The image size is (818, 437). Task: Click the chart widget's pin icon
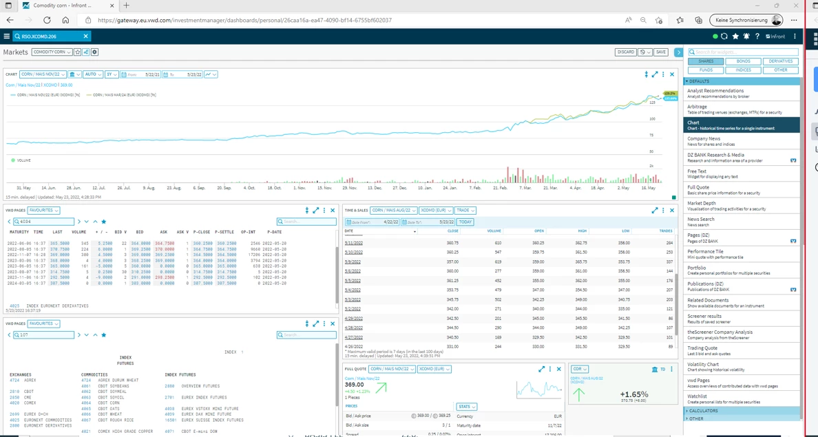[647, 74]
